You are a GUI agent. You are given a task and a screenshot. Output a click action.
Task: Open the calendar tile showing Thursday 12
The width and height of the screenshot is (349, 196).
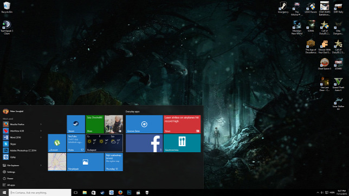pos(114,162)
